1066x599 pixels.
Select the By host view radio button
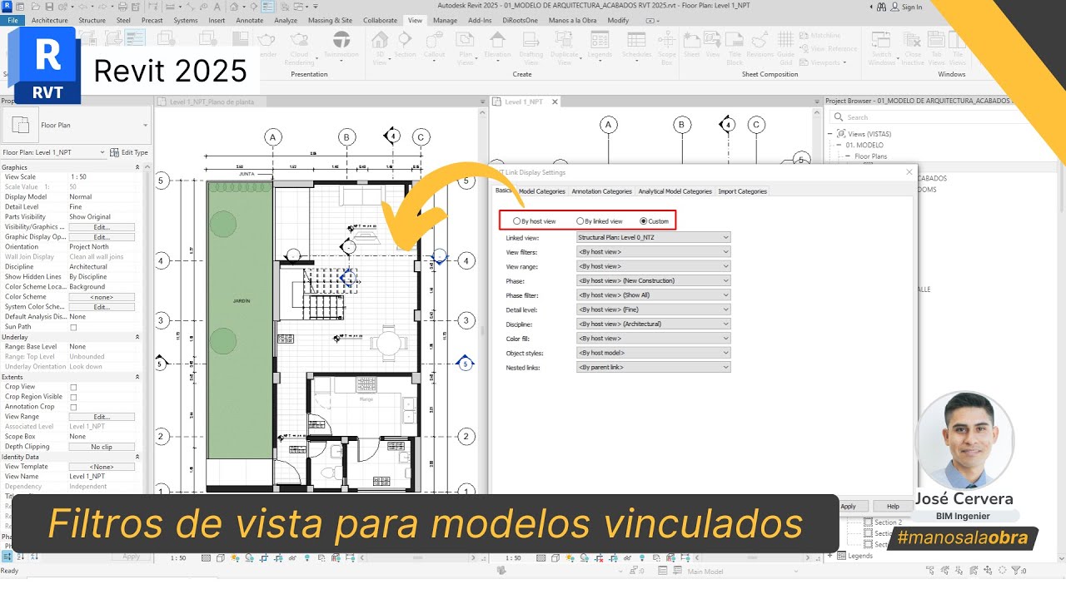tap(517, 221)
